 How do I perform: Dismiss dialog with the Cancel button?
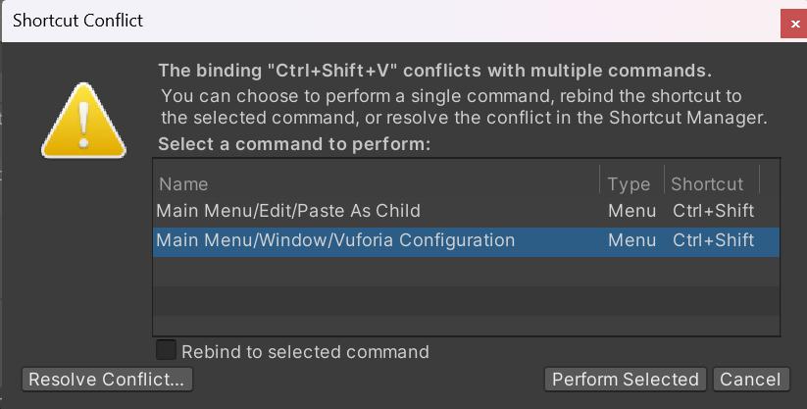click(750, 380)
